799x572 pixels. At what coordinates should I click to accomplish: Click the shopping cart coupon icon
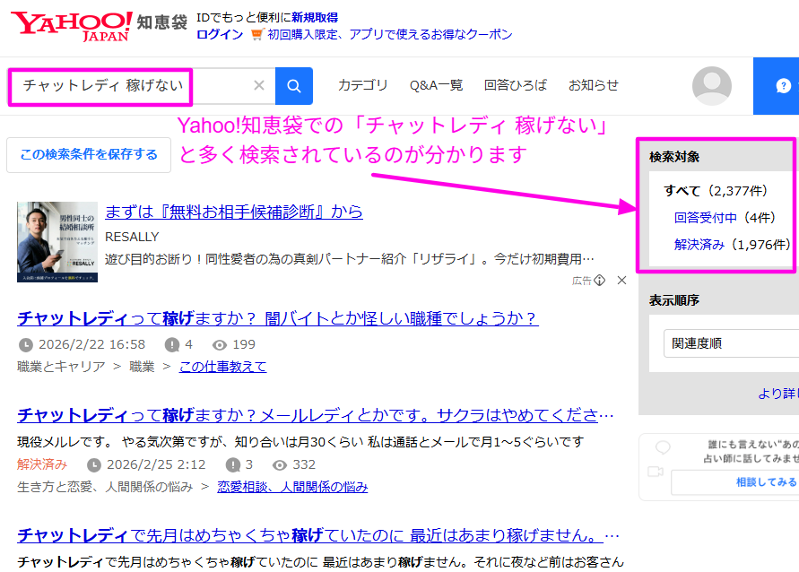tap(256, 35)
